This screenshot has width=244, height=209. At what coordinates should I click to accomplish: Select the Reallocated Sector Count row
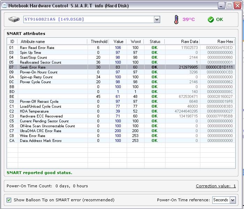[x=121, y=62]
